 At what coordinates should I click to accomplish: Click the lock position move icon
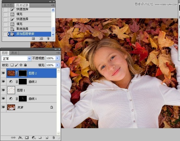click(x=21, y=65)
